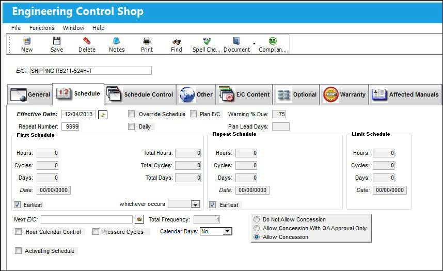The image size is (443, 271).
Task: Uncheck Earliest in First Schedule
Action: click(x=18, y=204)
